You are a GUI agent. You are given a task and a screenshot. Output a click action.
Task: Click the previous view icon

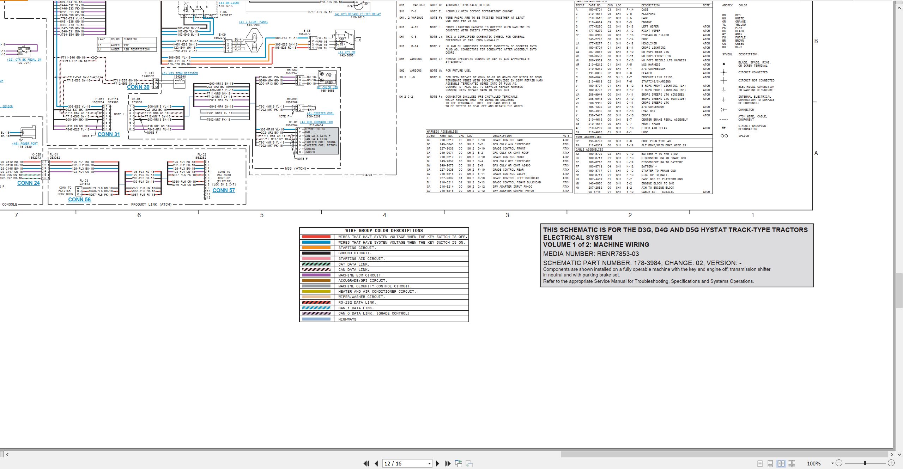(x=459, y=463)
